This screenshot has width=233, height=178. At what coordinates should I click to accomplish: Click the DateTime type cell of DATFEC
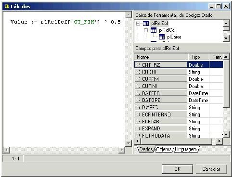click(198, 93)
